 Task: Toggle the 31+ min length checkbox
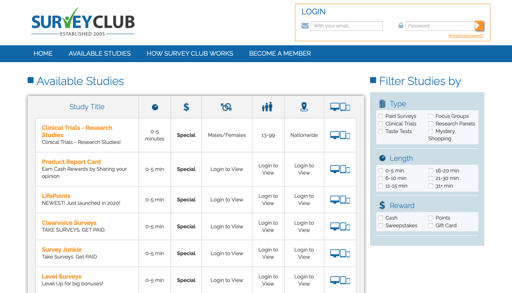coord(431,186)
